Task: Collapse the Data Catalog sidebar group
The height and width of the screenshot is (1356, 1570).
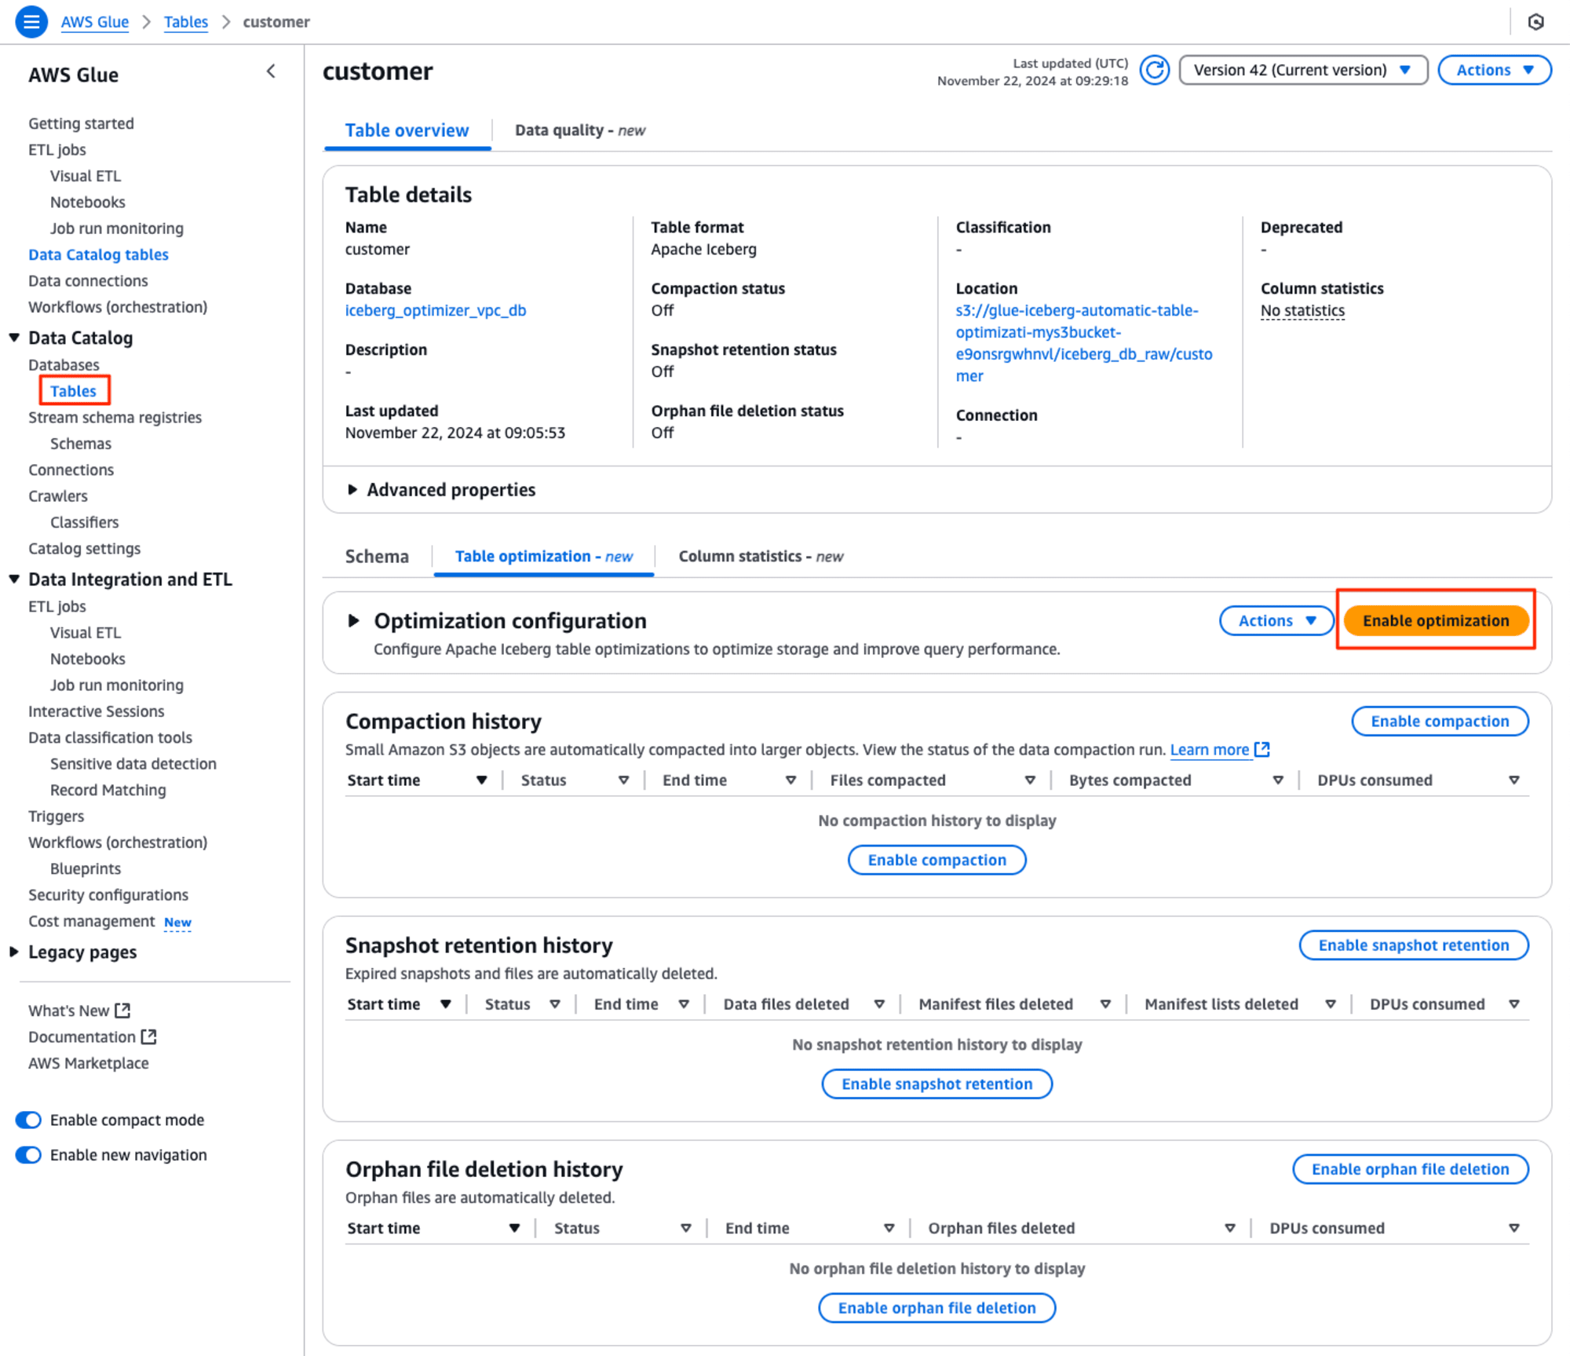Action: [14, 338]
